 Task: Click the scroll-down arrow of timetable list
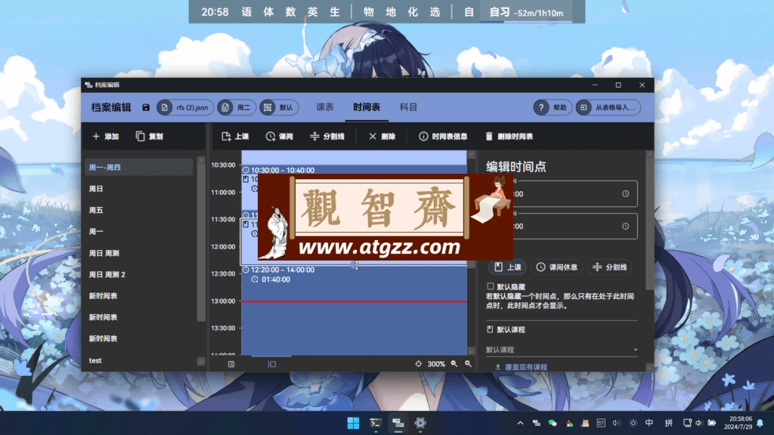201,362
